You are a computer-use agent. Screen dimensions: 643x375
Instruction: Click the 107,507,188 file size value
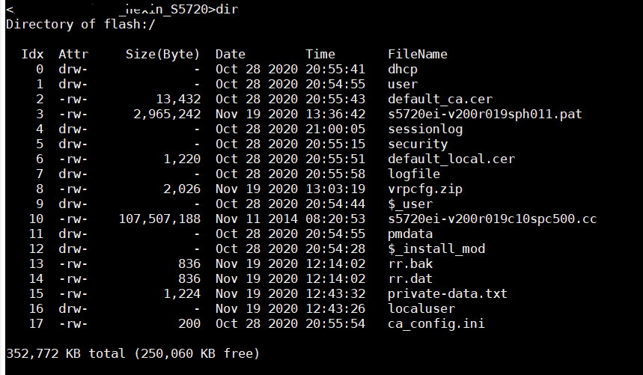pos(159,219)
